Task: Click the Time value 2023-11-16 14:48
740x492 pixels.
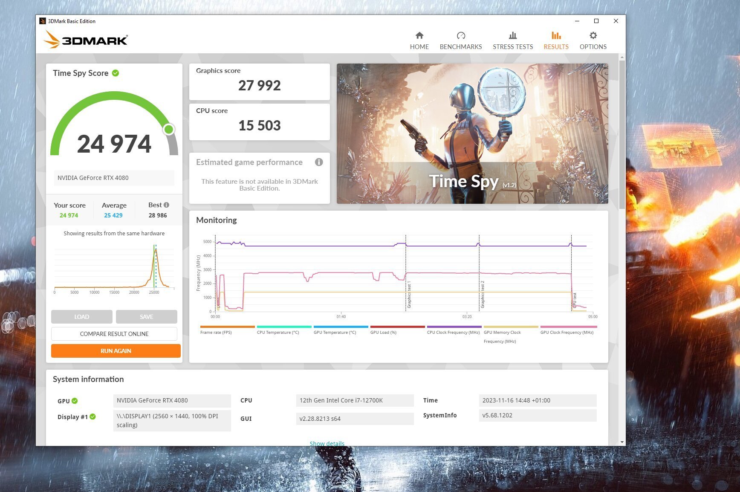Action: tap(538, 401)
